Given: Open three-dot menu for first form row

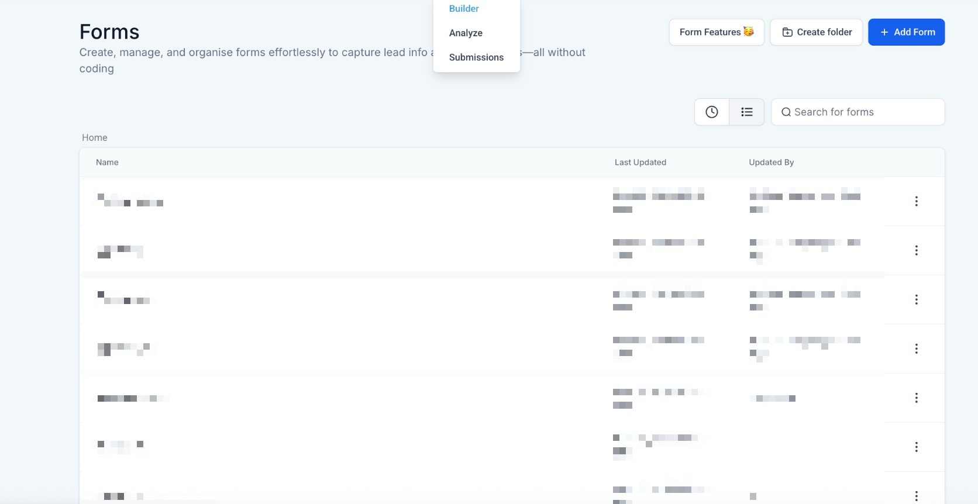Looking at the screenshot, I should coord(916,201).
